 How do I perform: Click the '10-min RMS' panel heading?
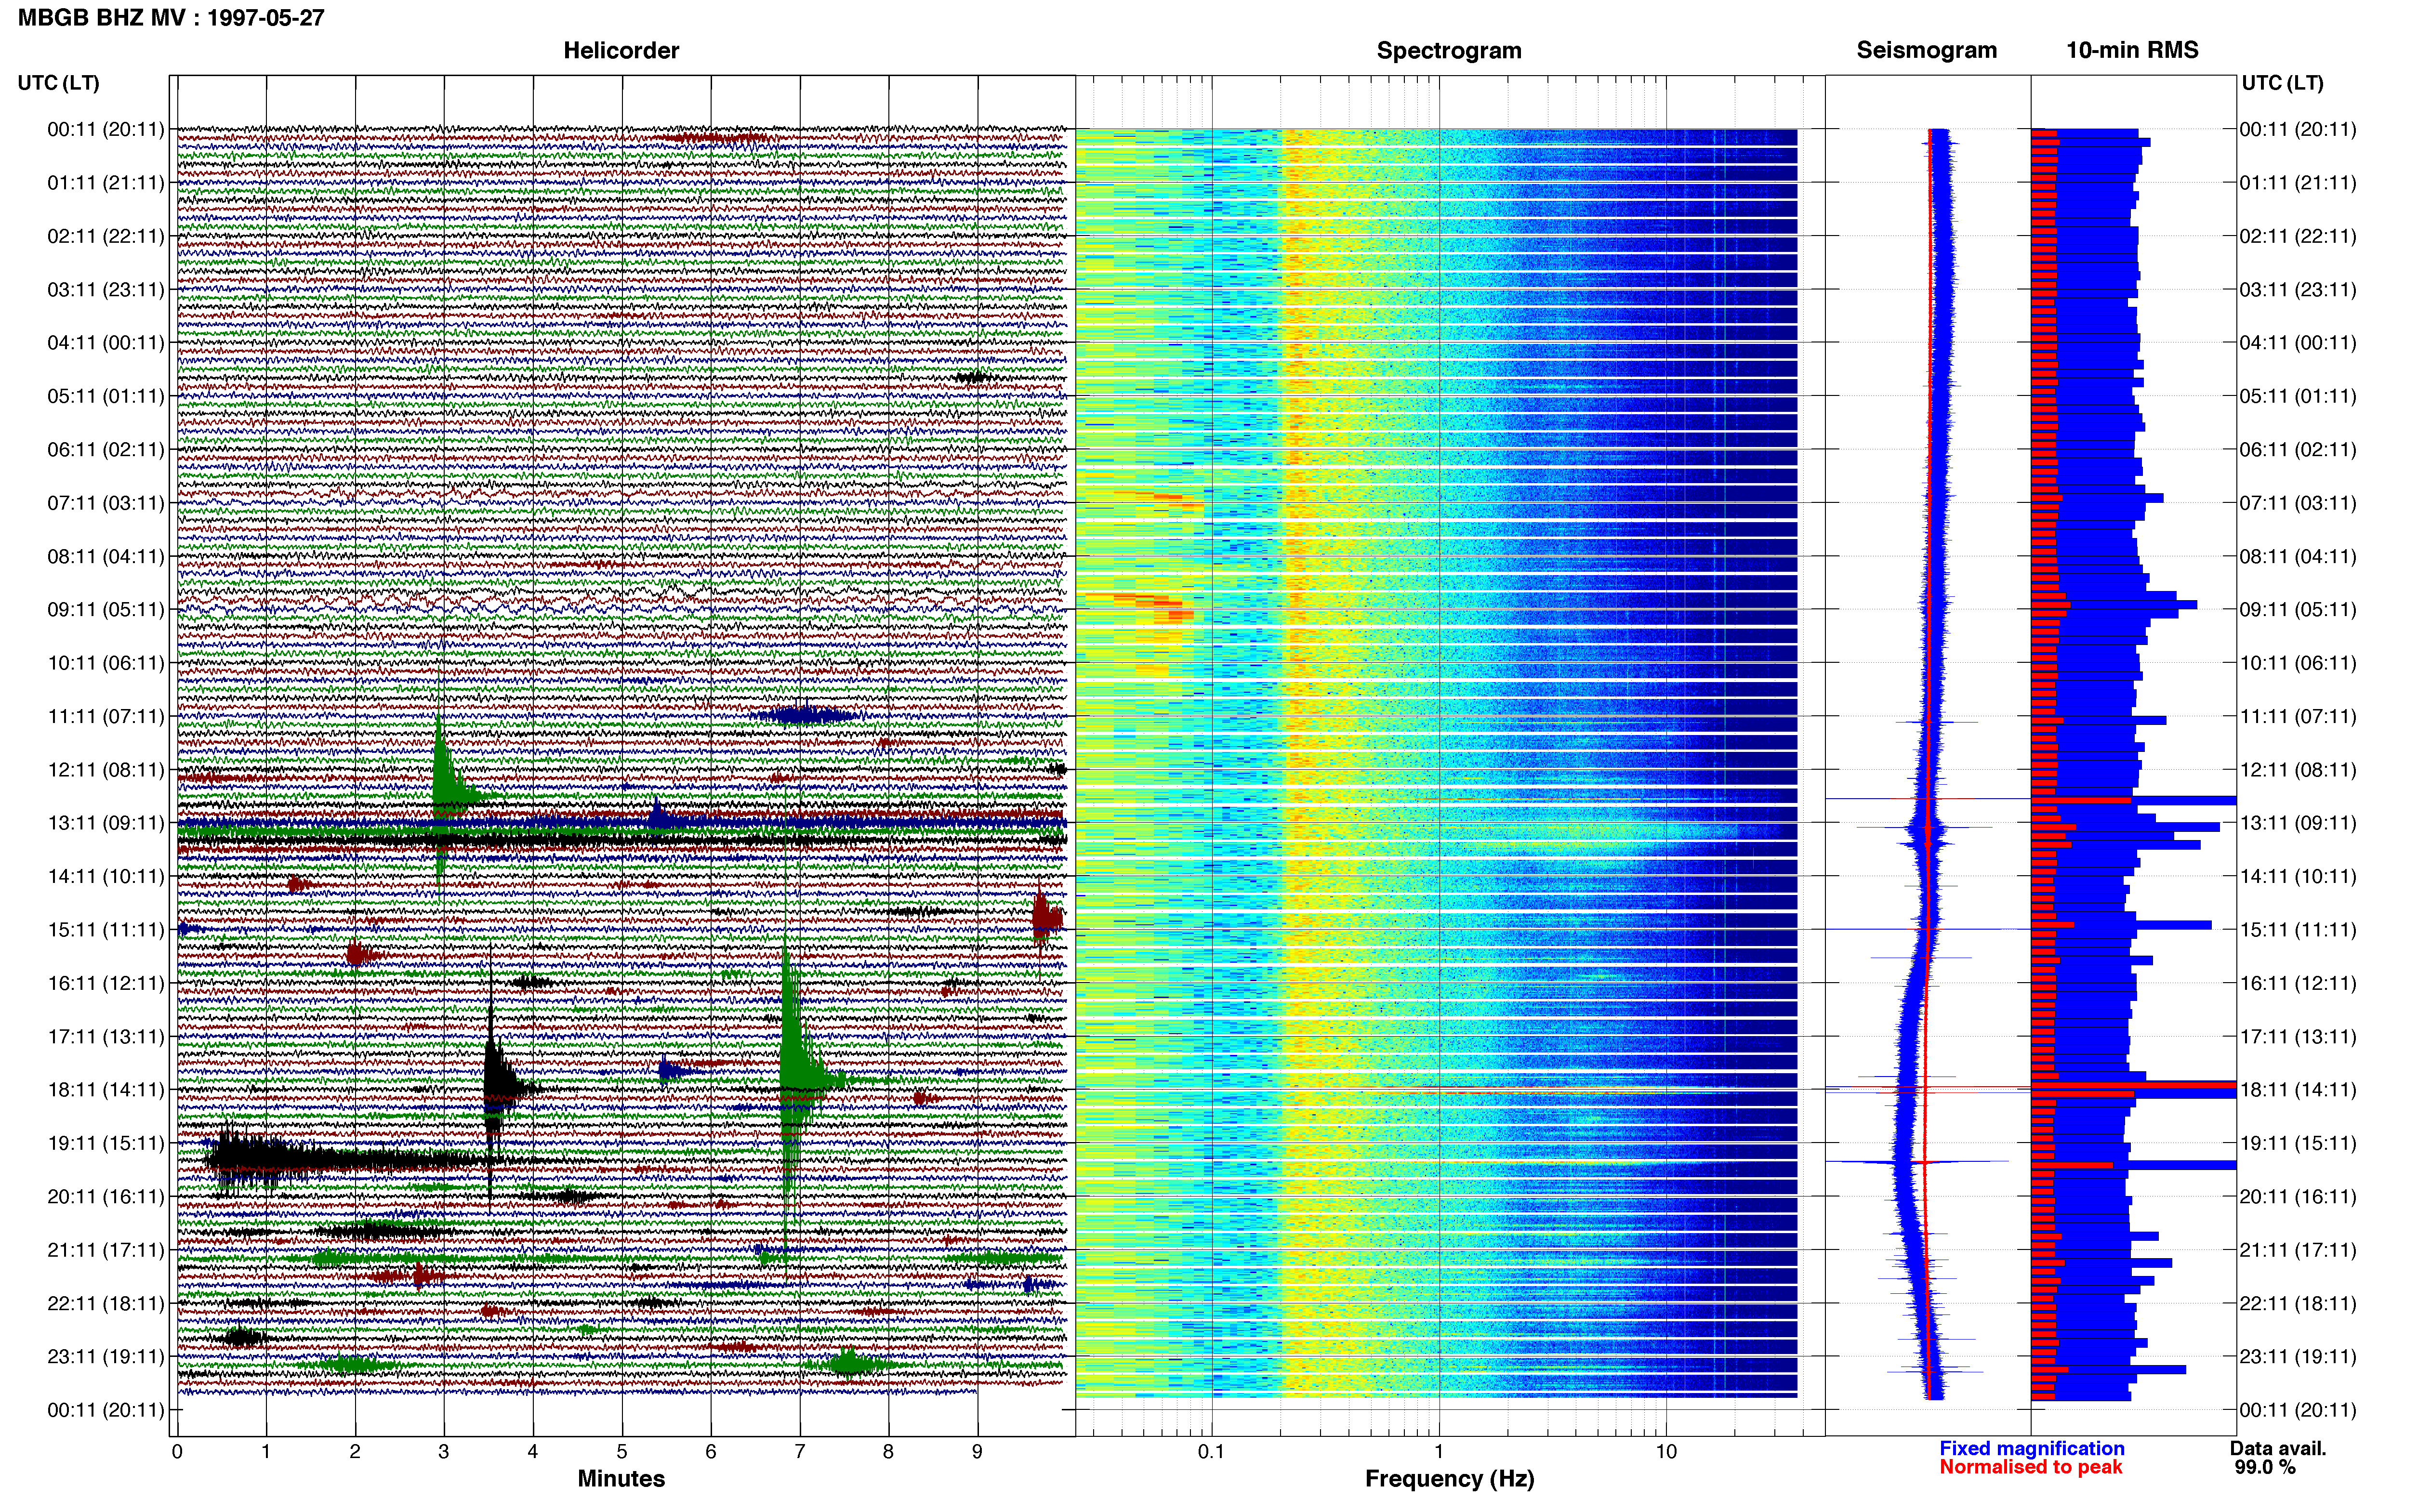2132,50
